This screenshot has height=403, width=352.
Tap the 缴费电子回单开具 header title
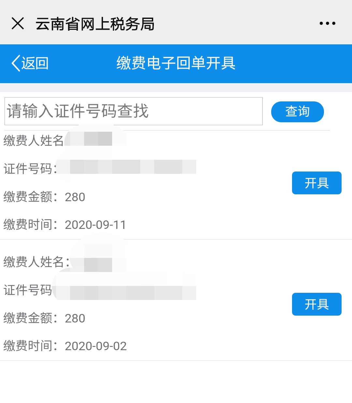(176, 63)
